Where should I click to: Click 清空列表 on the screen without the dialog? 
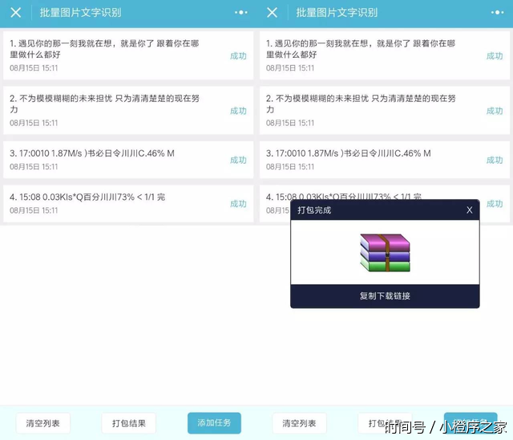pyautogui.click(x=42, y=423)
